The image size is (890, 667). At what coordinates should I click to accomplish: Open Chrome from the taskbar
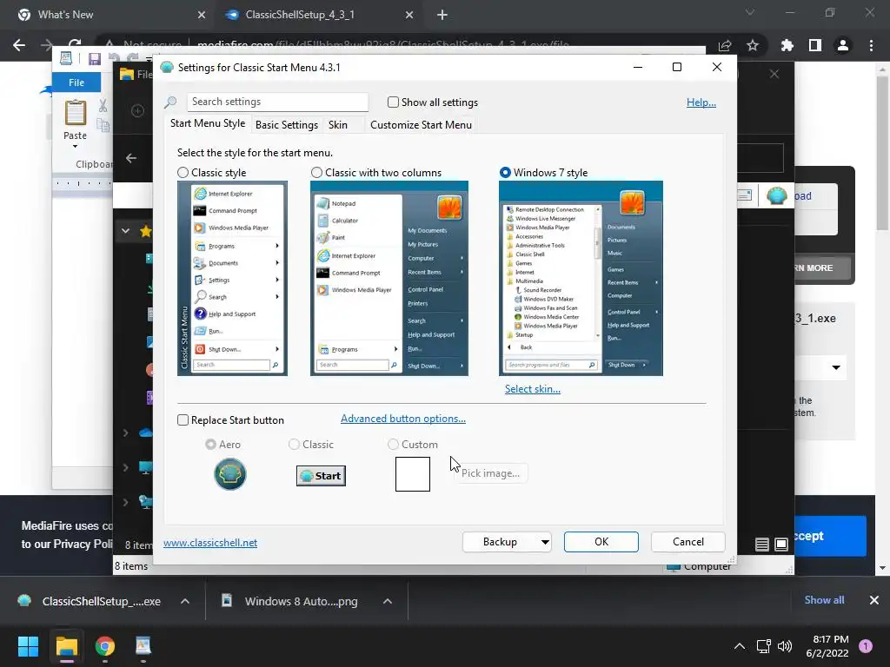tap(105, 646)
